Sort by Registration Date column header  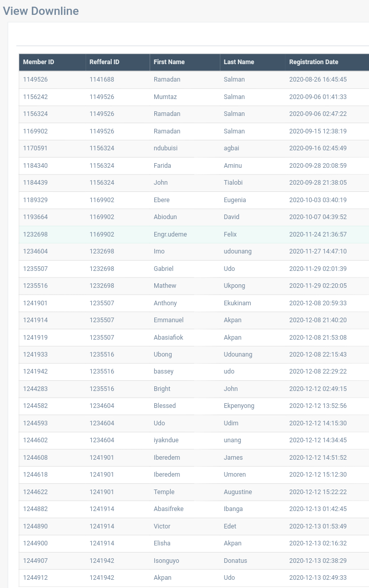coord(314,62)
